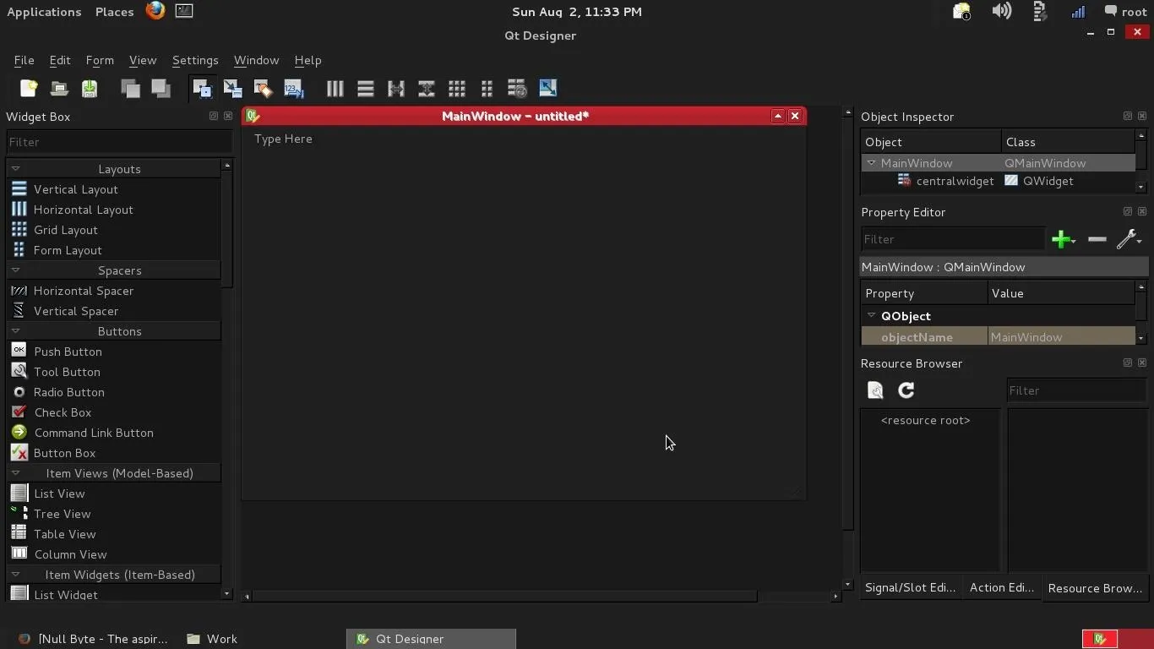The height and width of the screenshot is (649, 1154).
Task: Collapse the Buttons category in Widget Box
Action: click(x=15, y=331)
